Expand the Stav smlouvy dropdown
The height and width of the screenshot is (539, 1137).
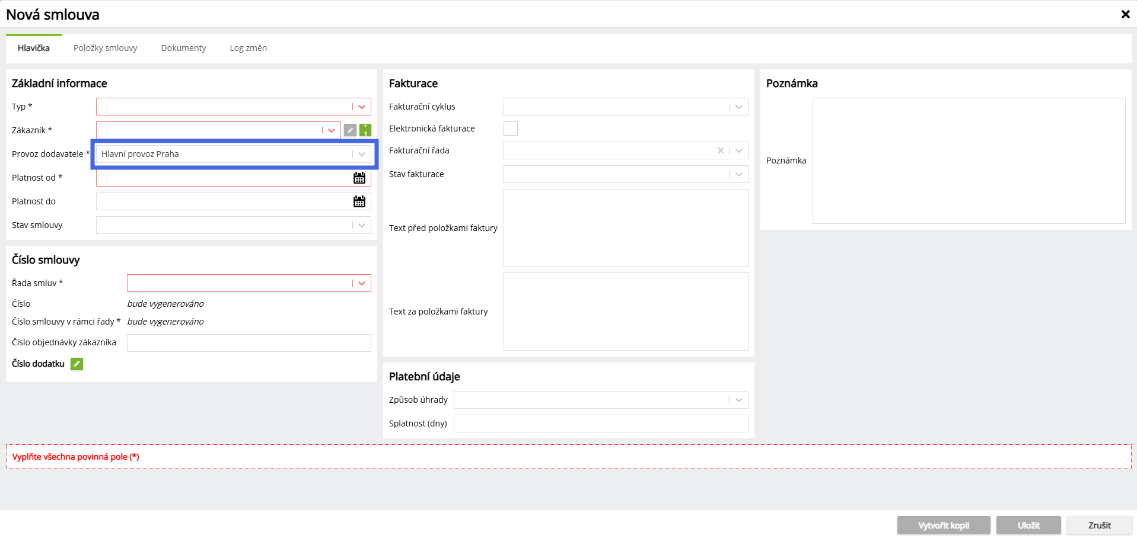pyautogui.click(x=361, y=225)
